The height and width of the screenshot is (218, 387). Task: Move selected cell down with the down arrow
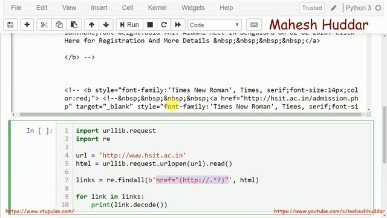point(106,25)
